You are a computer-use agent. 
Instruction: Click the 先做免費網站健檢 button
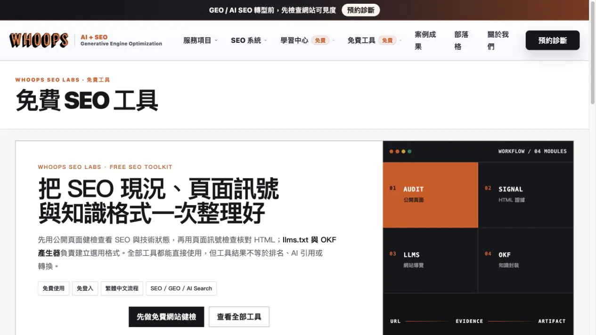[x=166, y=317]
